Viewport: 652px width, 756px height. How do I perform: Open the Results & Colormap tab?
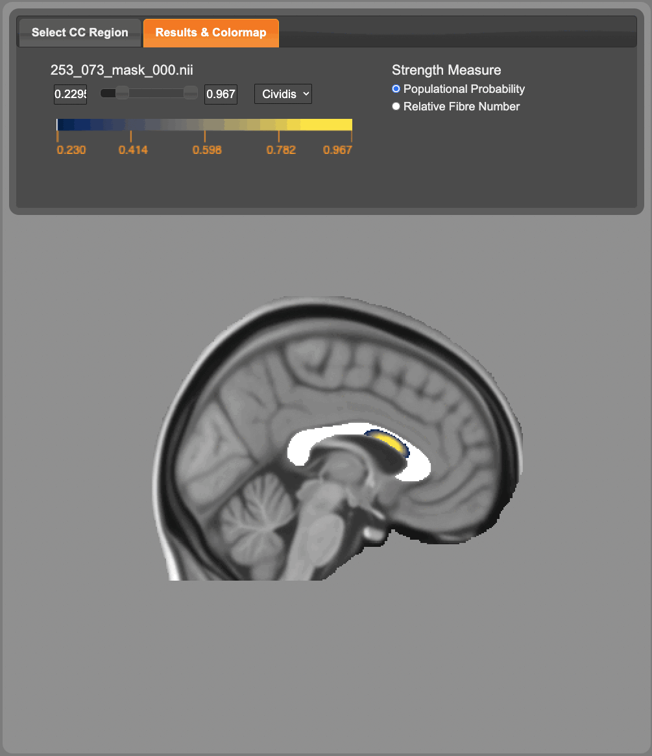(x=211, y=32)
